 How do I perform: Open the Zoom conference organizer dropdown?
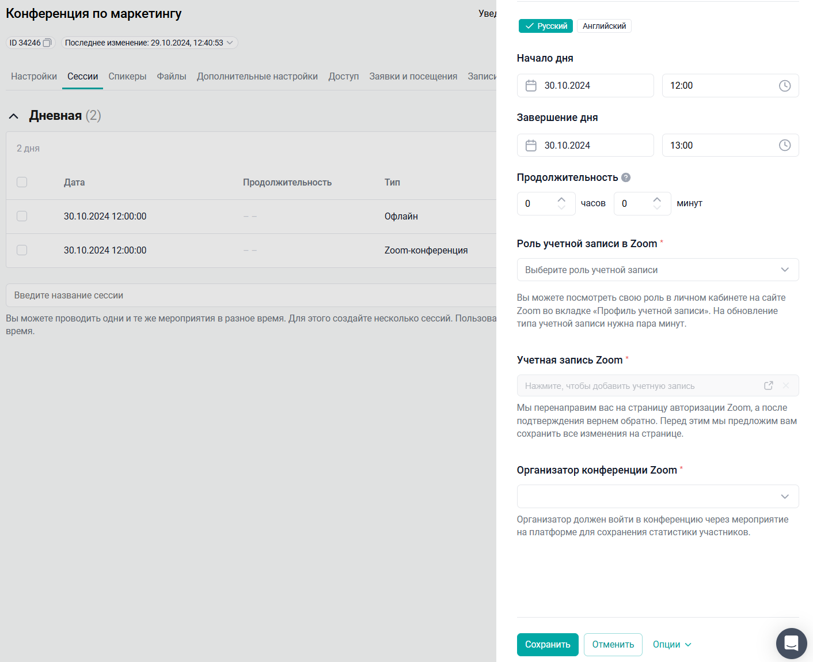[x=658, y=496]
